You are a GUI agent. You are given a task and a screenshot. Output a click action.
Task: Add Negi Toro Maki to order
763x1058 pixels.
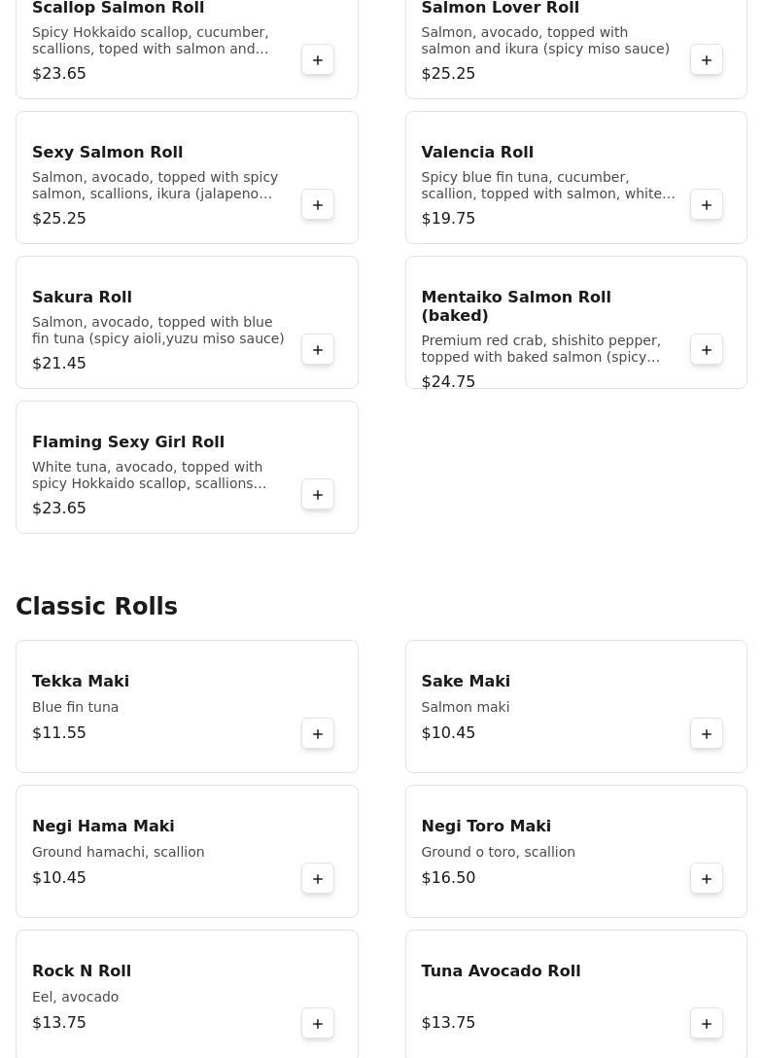707,879
